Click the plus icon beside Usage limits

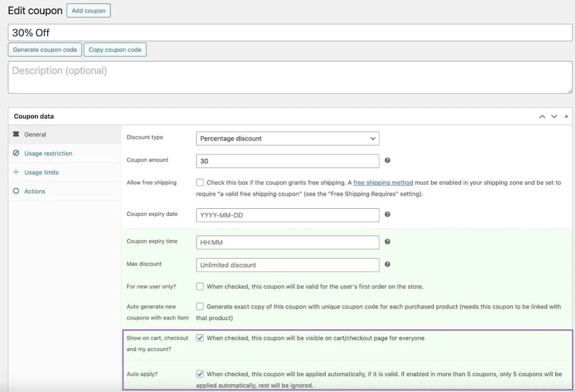16,172
